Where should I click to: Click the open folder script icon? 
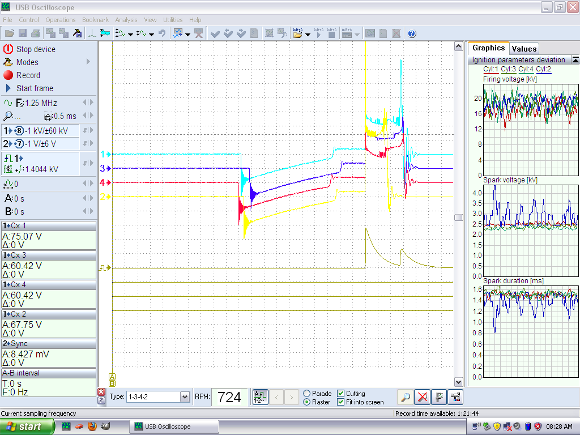297,33
